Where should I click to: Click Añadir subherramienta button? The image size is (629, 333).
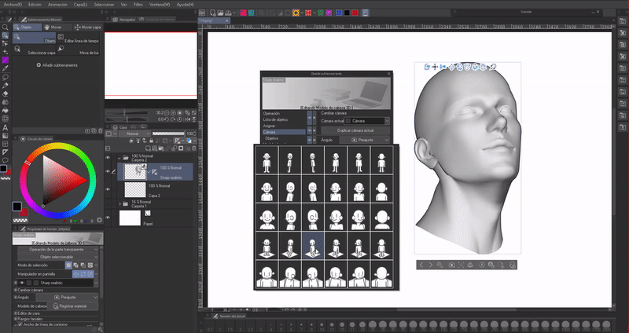[x=55, y=65]
